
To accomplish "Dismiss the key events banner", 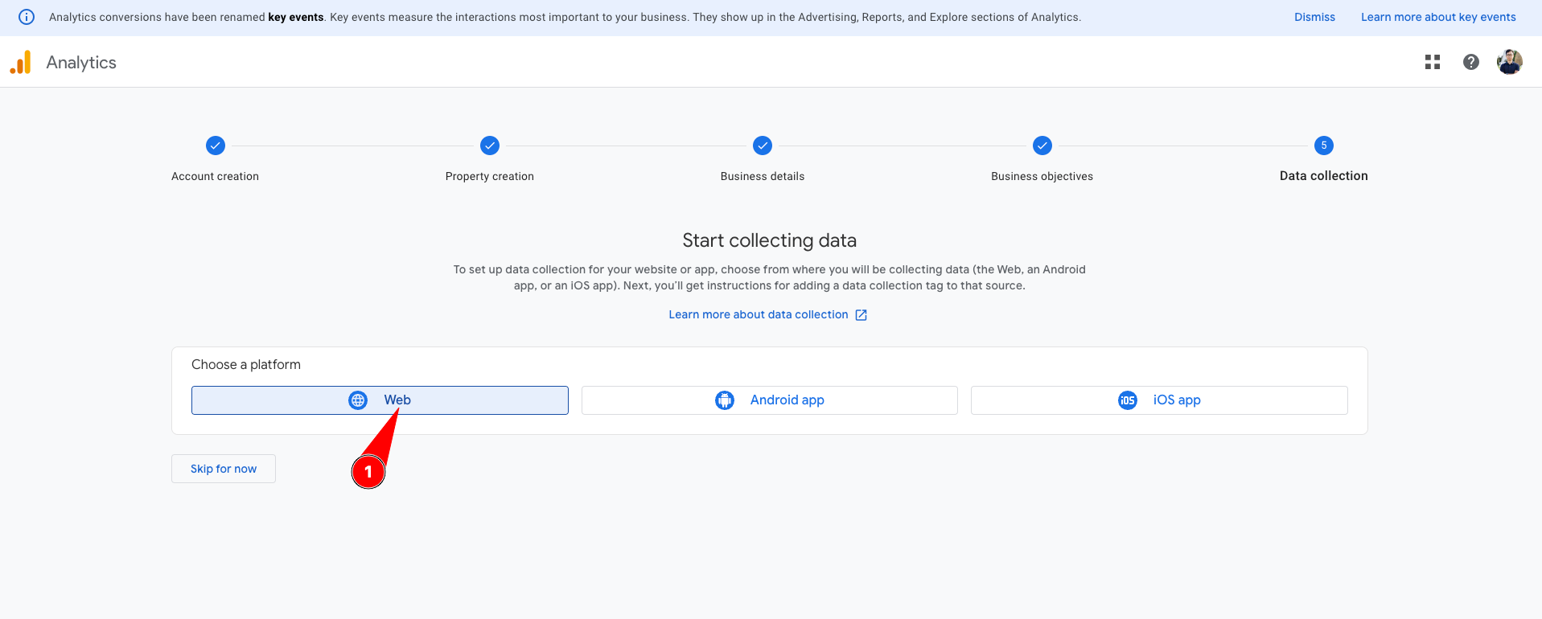I will (1314, 17).
